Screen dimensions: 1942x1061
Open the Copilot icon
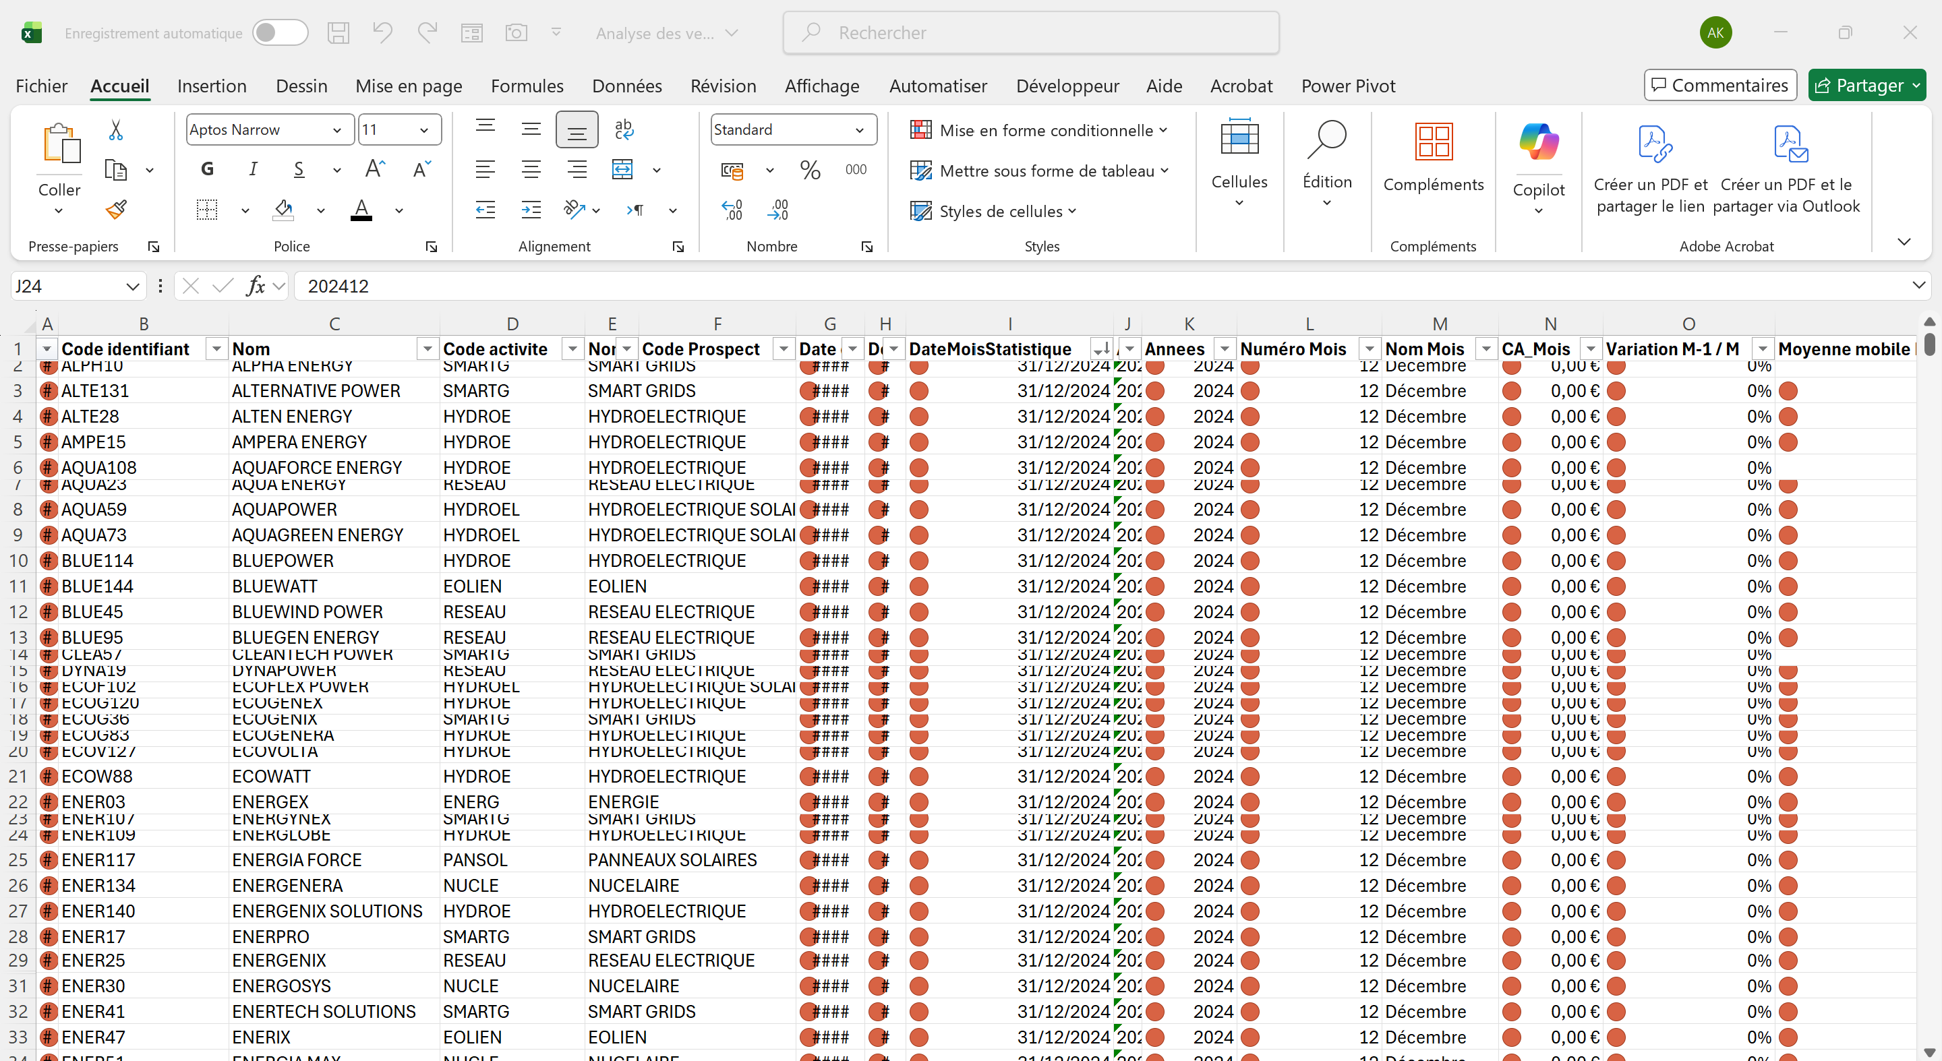pyautogui.click(x=1538, y=142)
